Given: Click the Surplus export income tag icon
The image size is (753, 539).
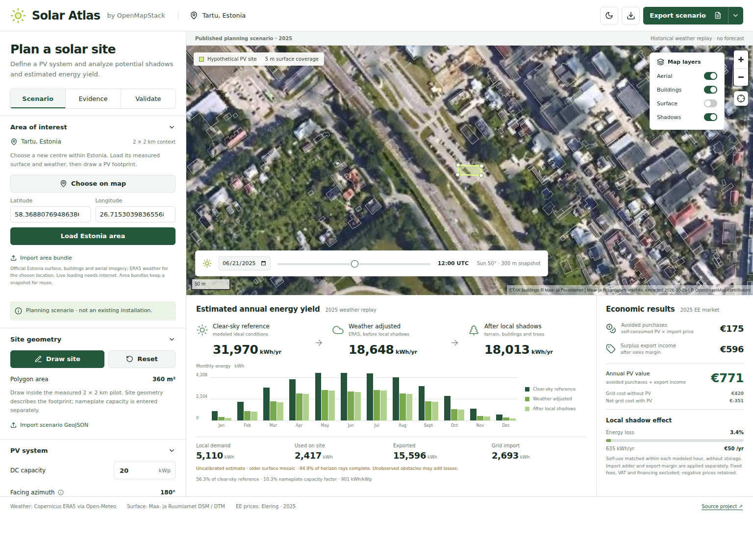Looking at the screenshot, I should pyautogui.click(x=611, y=349).
